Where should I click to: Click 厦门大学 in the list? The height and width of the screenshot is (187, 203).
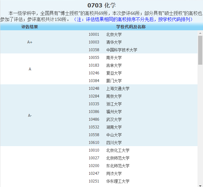coord(114,81)
